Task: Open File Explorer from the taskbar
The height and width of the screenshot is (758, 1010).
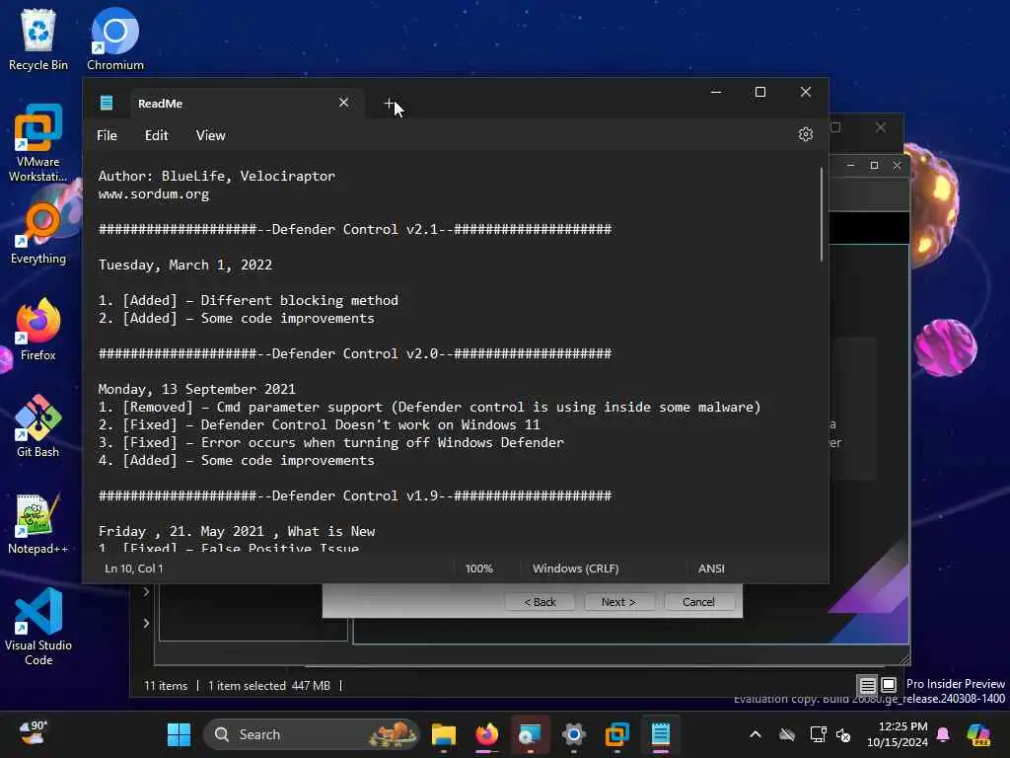Action: click(x=444, y=734)
